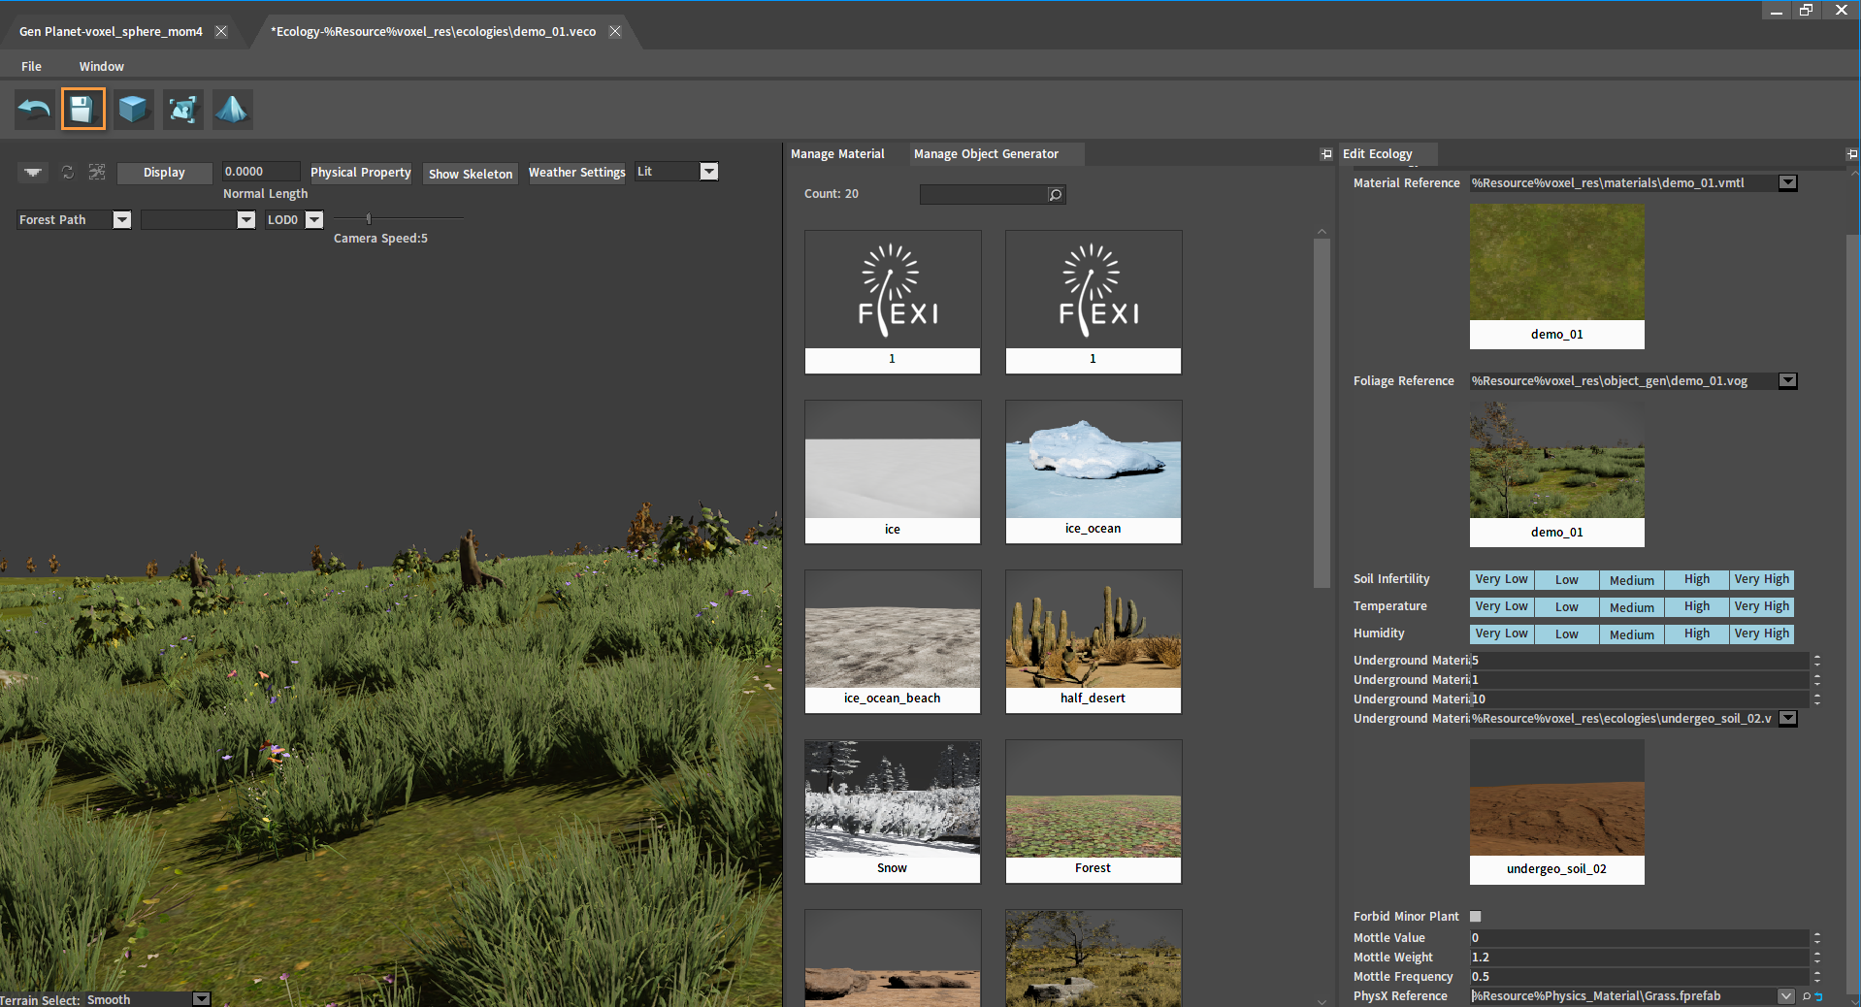Click the Display button

164,173
